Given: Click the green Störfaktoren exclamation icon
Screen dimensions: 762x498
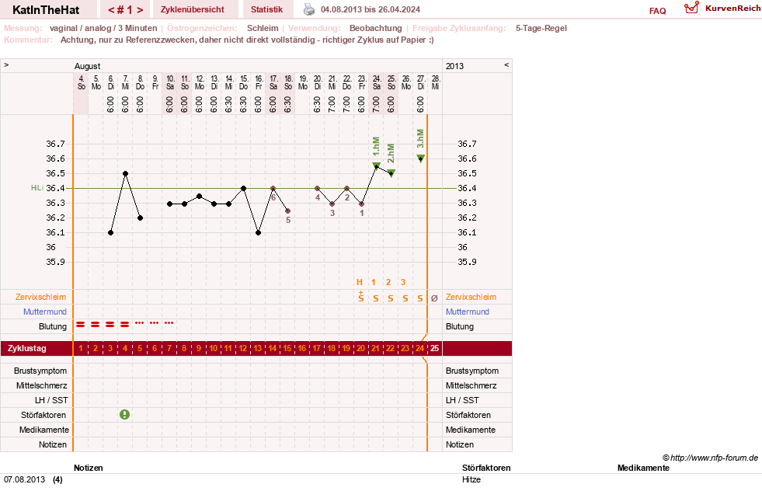Looking at the screenshot, I should coord(125,414).
